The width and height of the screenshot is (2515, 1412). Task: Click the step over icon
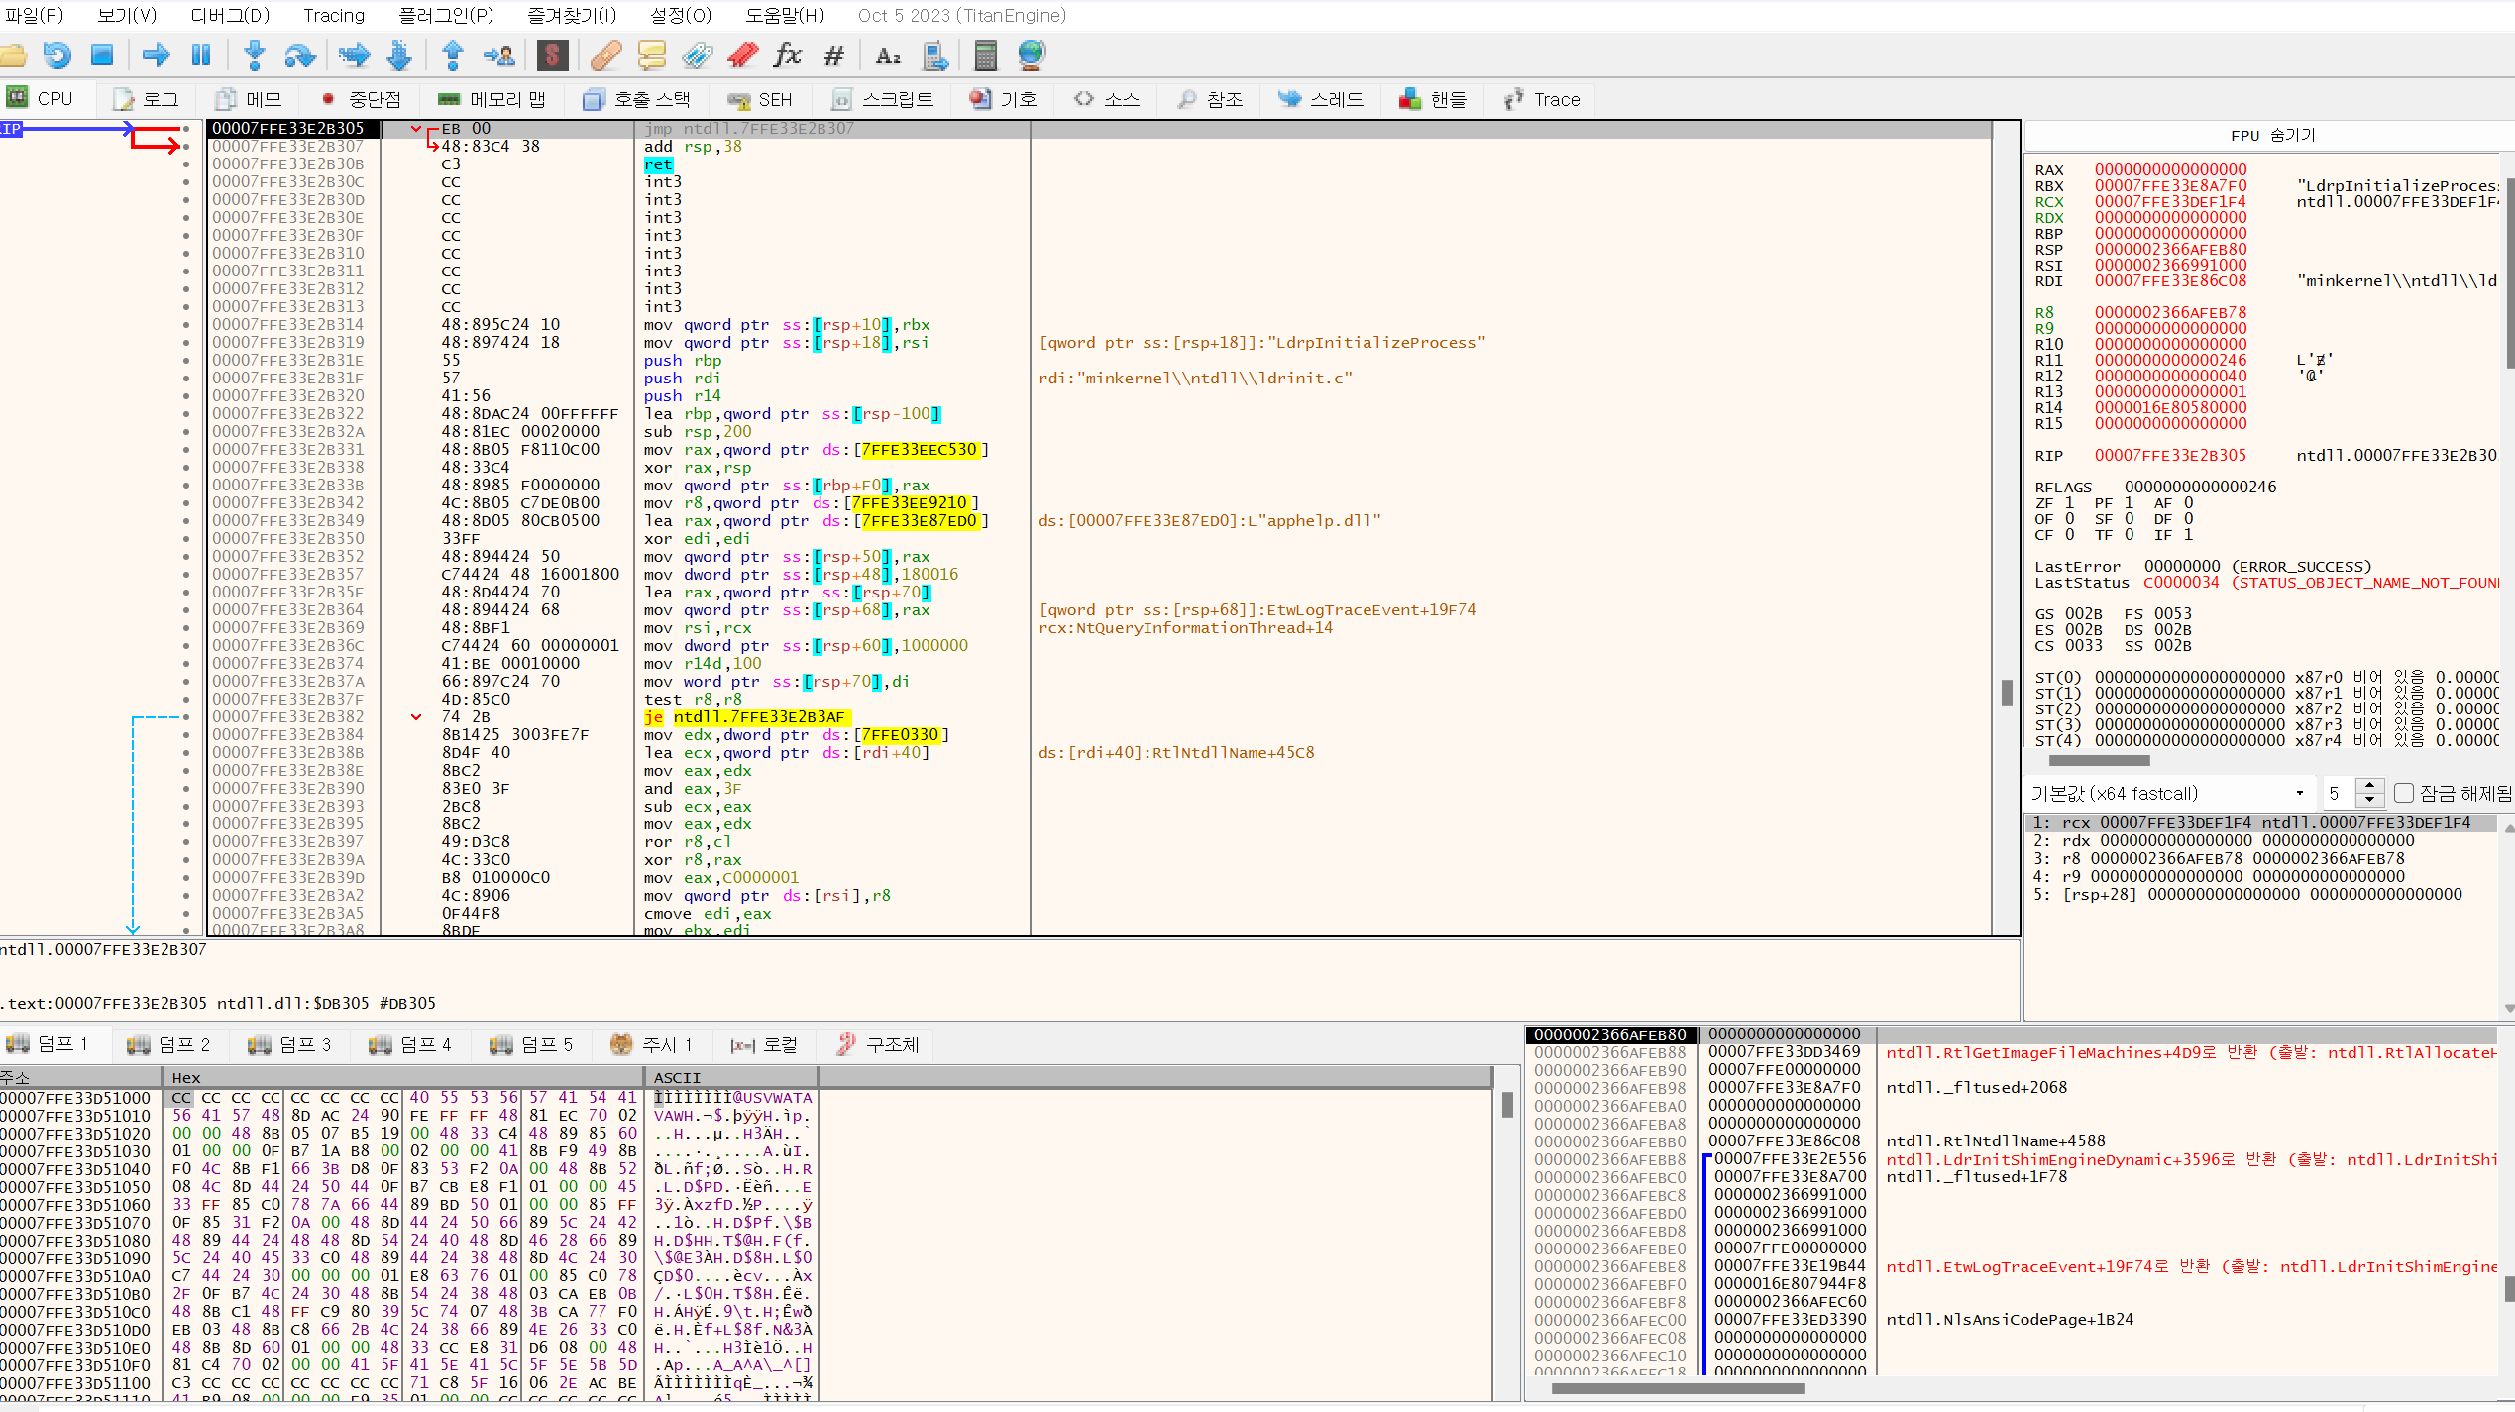coord(299,55)
